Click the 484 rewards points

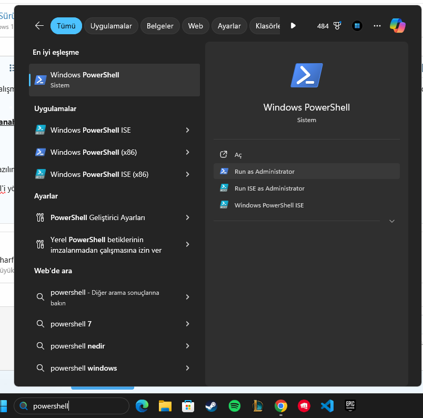point(323,26)
